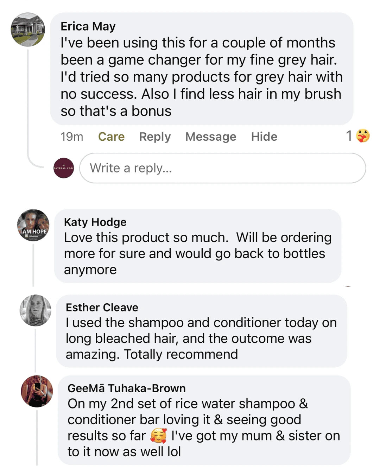Open the 19m timestamp link
Screen dimensions: 380x475
72,137
